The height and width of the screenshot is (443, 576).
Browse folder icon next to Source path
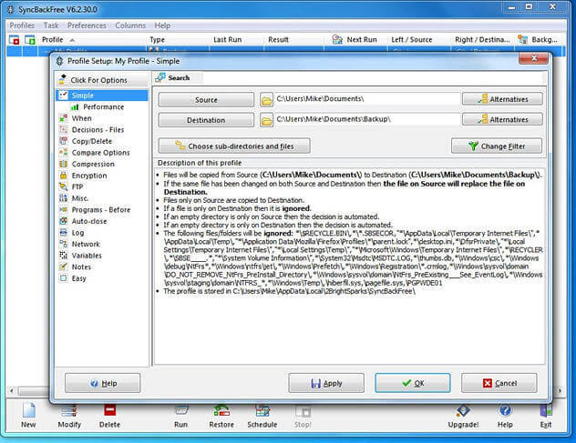(267, 100)
